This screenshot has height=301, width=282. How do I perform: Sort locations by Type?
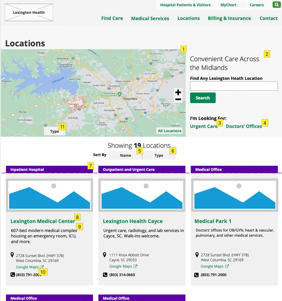tap(159, 155)
